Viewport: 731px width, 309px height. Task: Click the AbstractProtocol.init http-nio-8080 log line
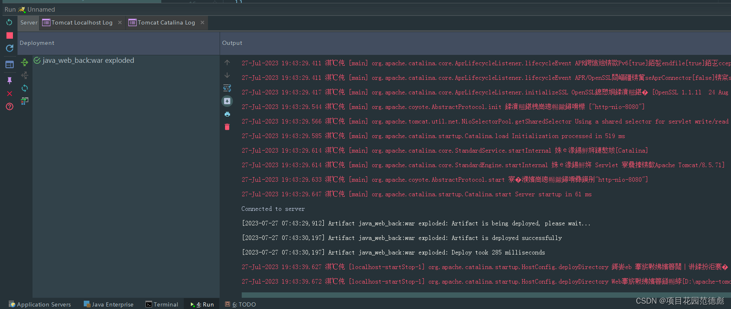click(443, 107)
